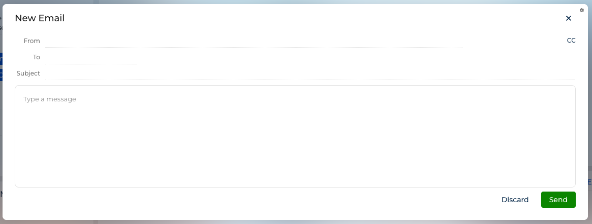Close the New Email dialog with X
592x224 pixels.
pos(568,18)
